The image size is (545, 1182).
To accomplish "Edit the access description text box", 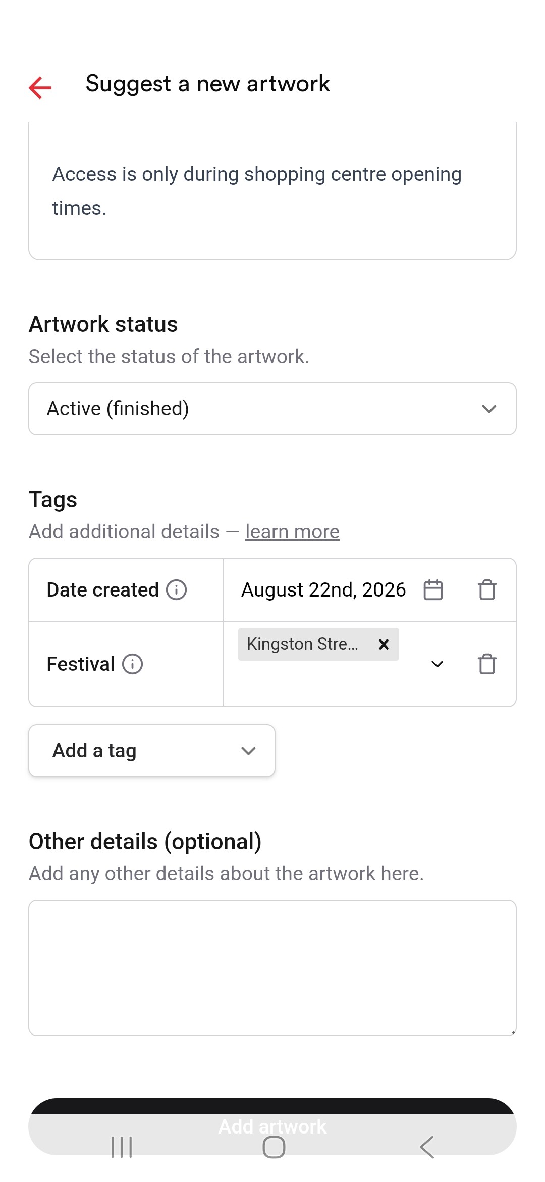I will (x=272, y=191).
